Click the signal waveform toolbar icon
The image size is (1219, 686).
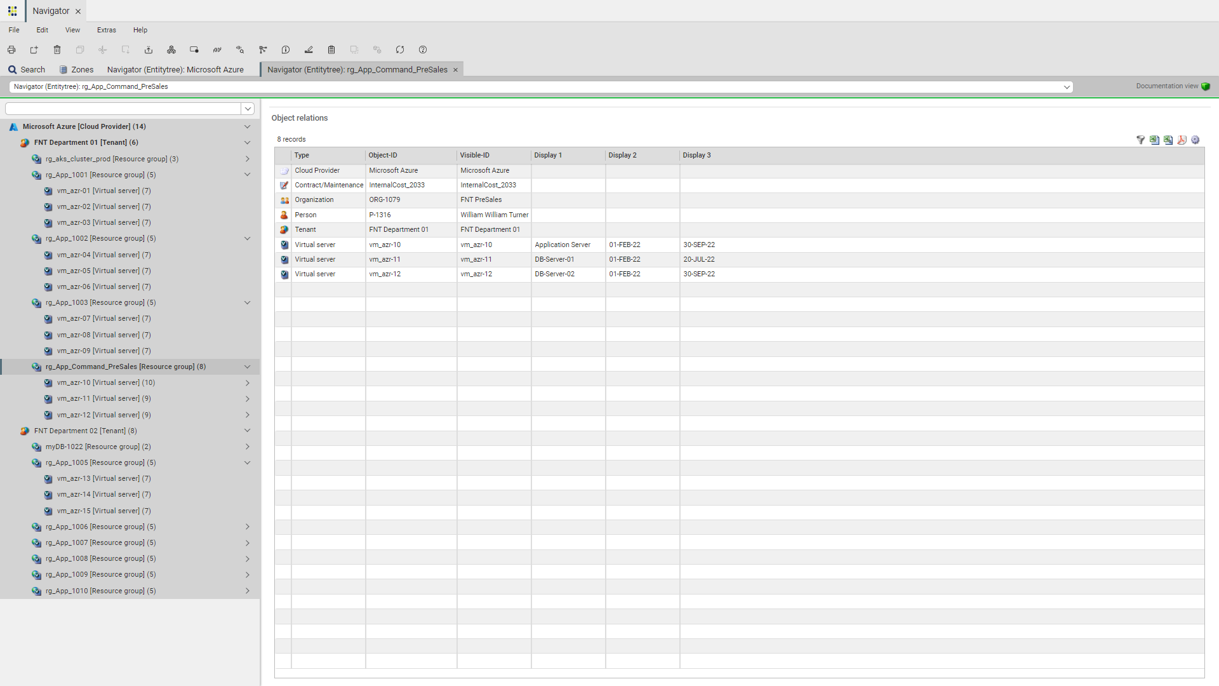[217, 50]
